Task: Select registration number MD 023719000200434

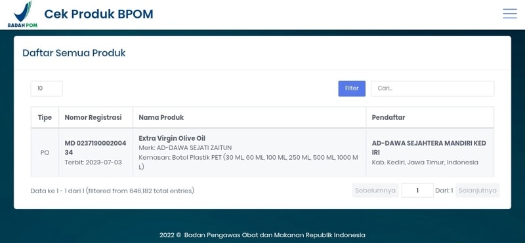Action: point(95,148)
